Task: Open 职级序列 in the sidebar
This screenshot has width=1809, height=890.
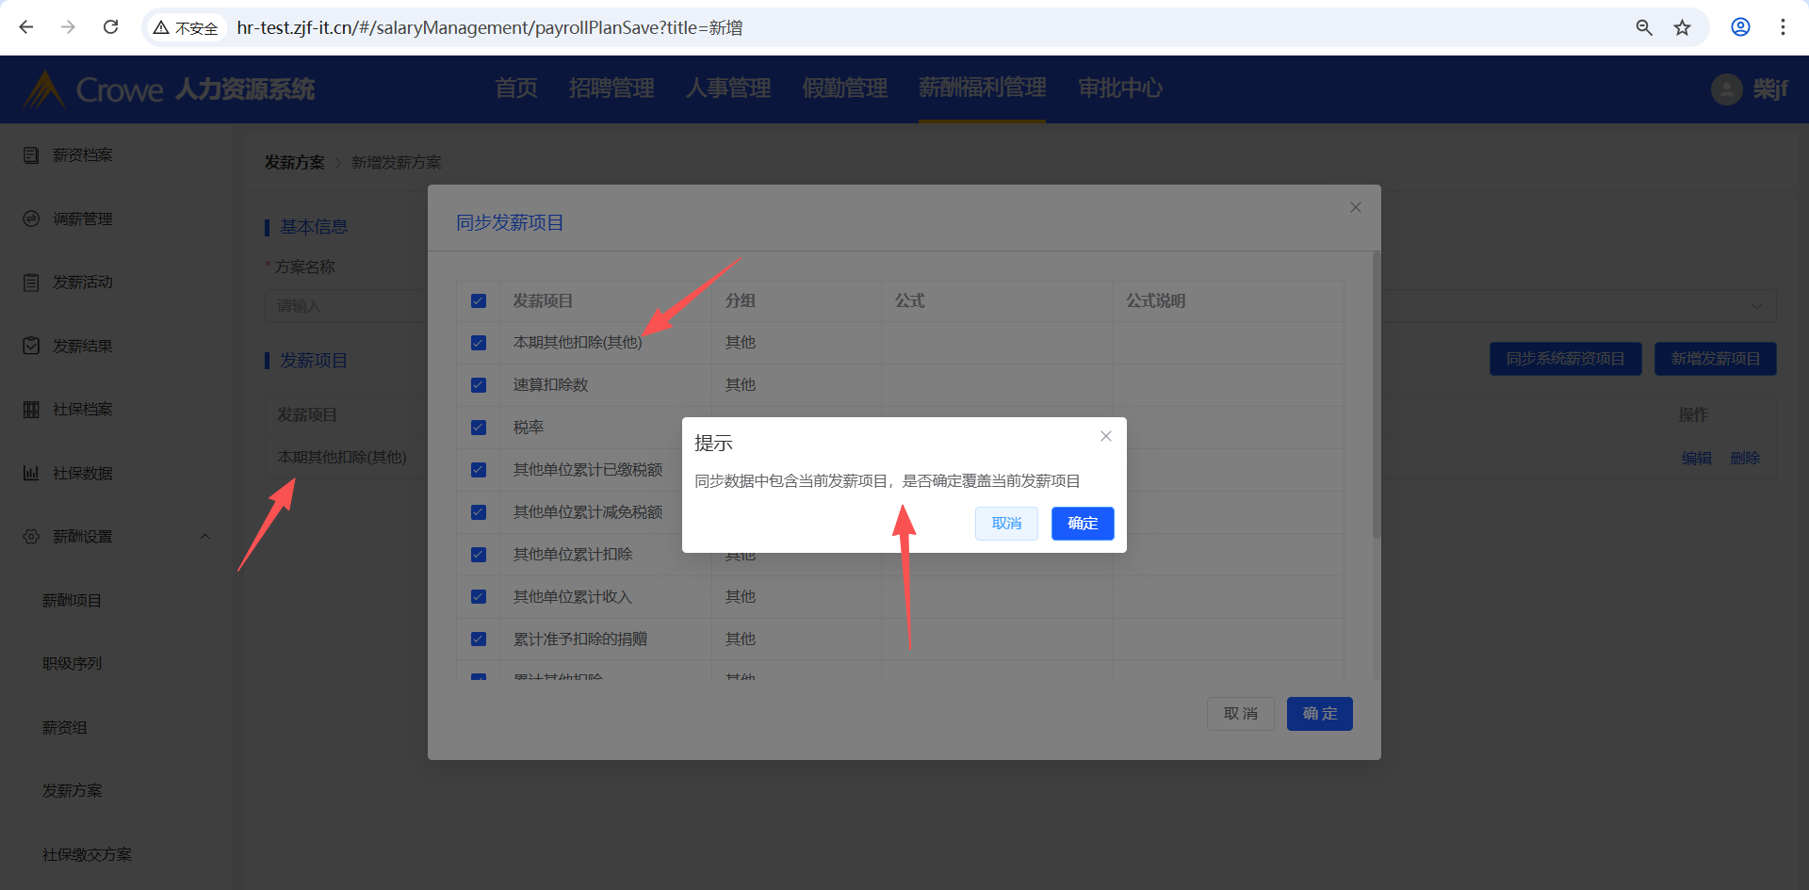Action: 72,664
